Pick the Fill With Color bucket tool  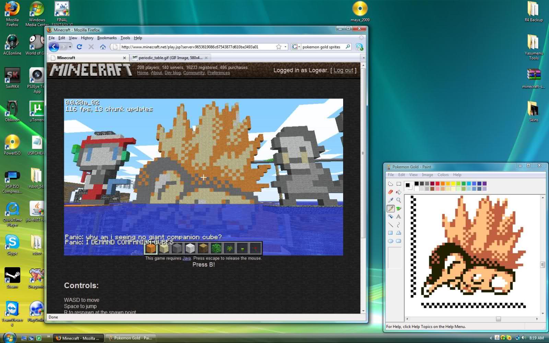tap(399, 192)
